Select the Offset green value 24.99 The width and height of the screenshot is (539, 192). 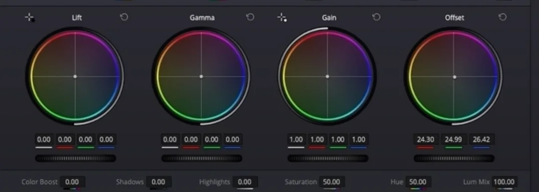pyautogui.click(x=454, y=140)
